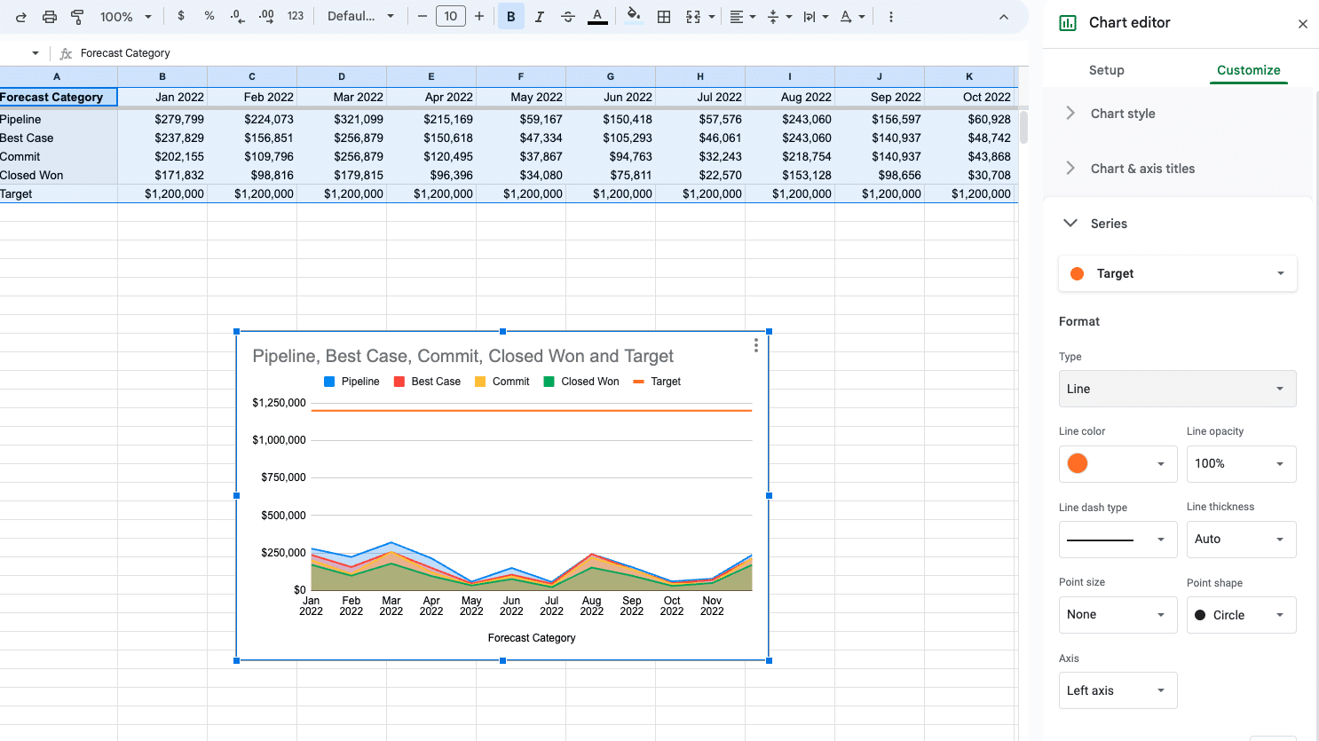This screenshot has height=741, width=1319.
Task: Select the Paint format tool
Action: 77,17
